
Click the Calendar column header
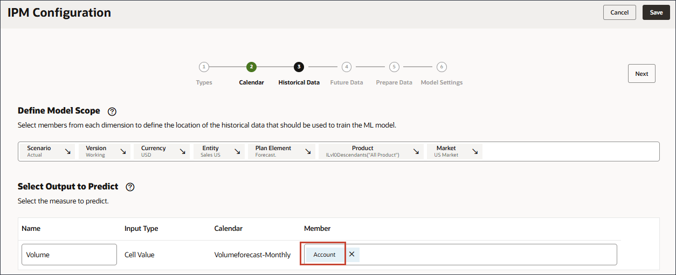point(229,228)
